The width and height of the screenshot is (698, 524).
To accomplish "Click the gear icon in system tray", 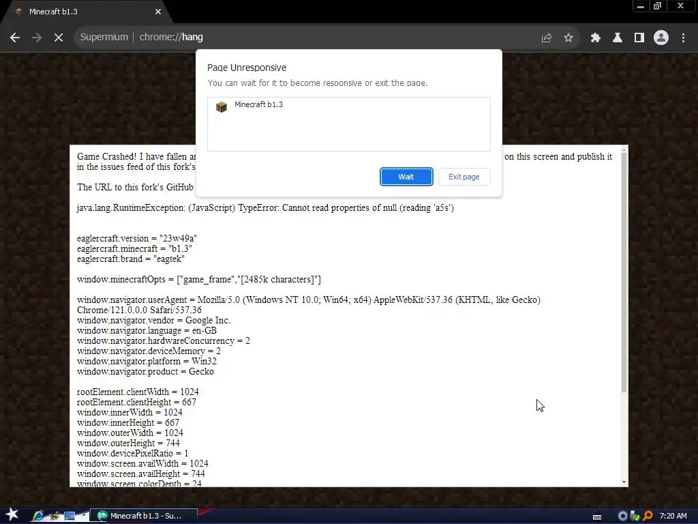I will 622,516.
